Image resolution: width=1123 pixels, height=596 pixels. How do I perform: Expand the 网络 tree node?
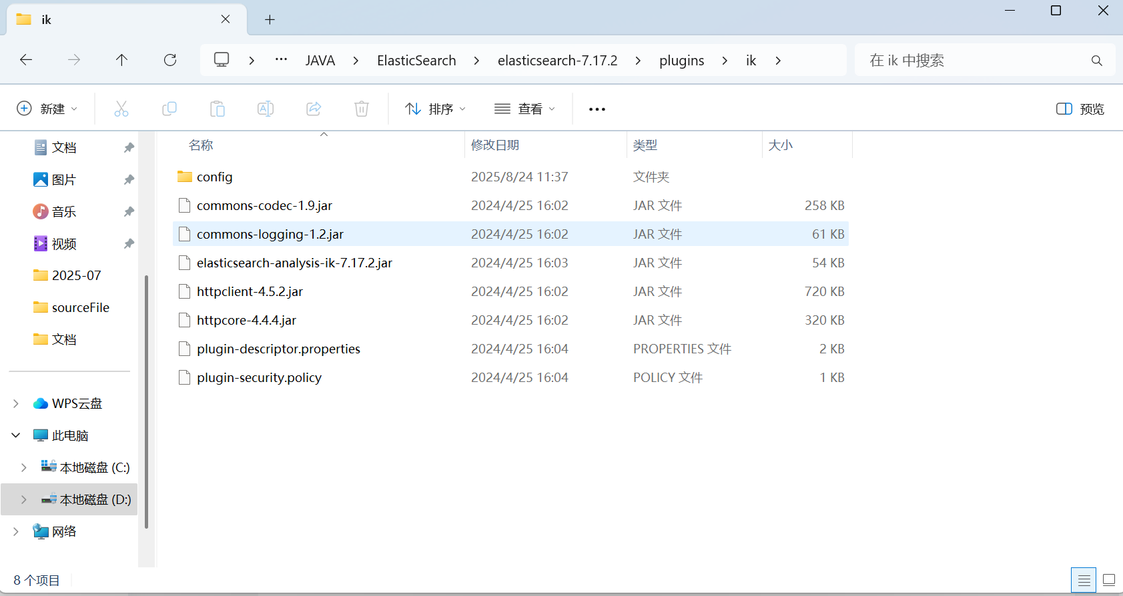point(16,531)
